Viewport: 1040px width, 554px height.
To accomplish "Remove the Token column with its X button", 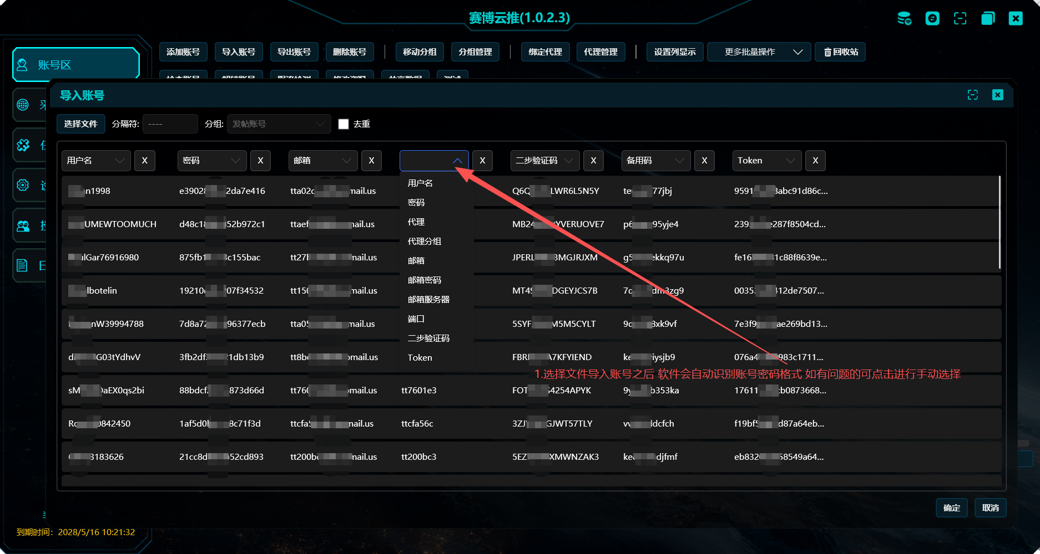I will click(x=815, y=161).
